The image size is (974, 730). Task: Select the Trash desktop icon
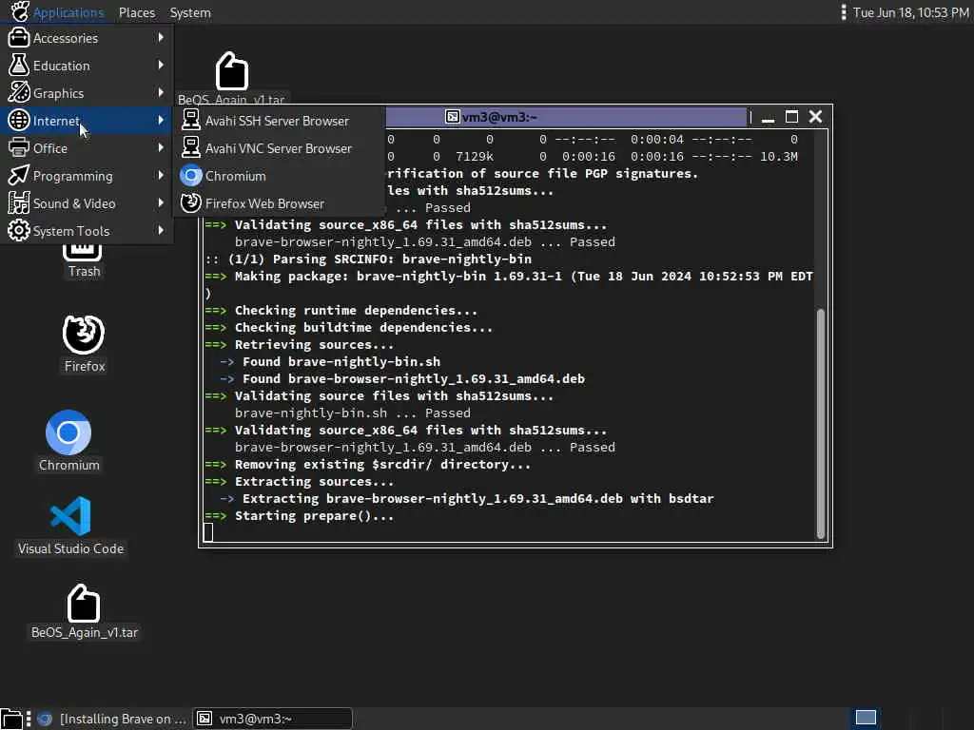click(x=84, y=262)
